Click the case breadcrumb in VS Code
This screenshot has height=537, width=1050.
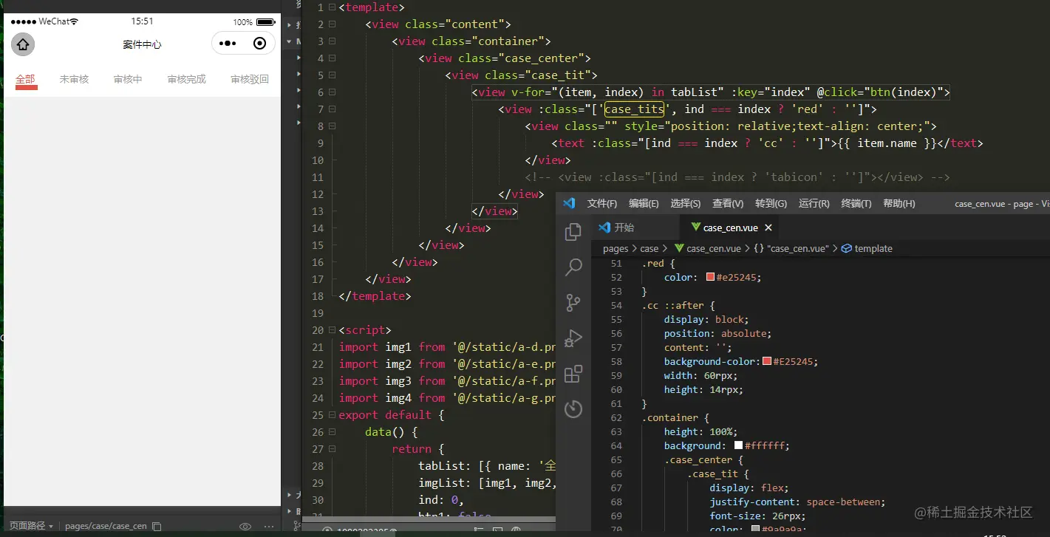pyautogui.click(x=649, y=249)
